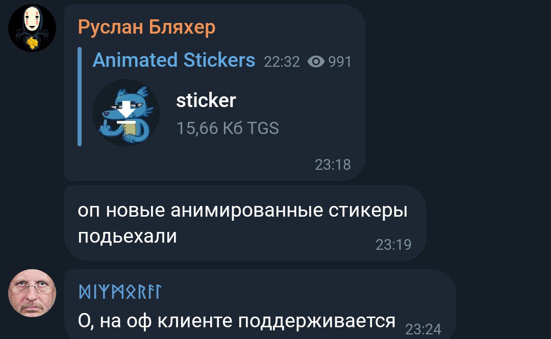The width and height of the screenshot is (551, 339).
Task: Download the blue wolf sticker file
Action: tap(126, 113)
